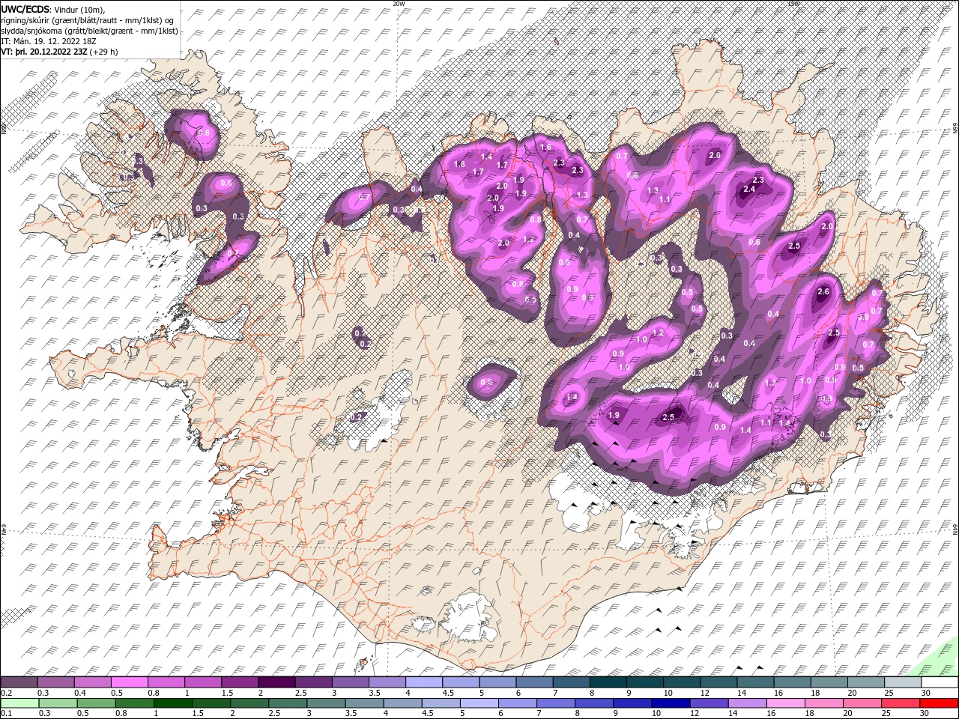
Task: Click the 25 red-pink swatch, bottom legend row
Action: point(901,703)
